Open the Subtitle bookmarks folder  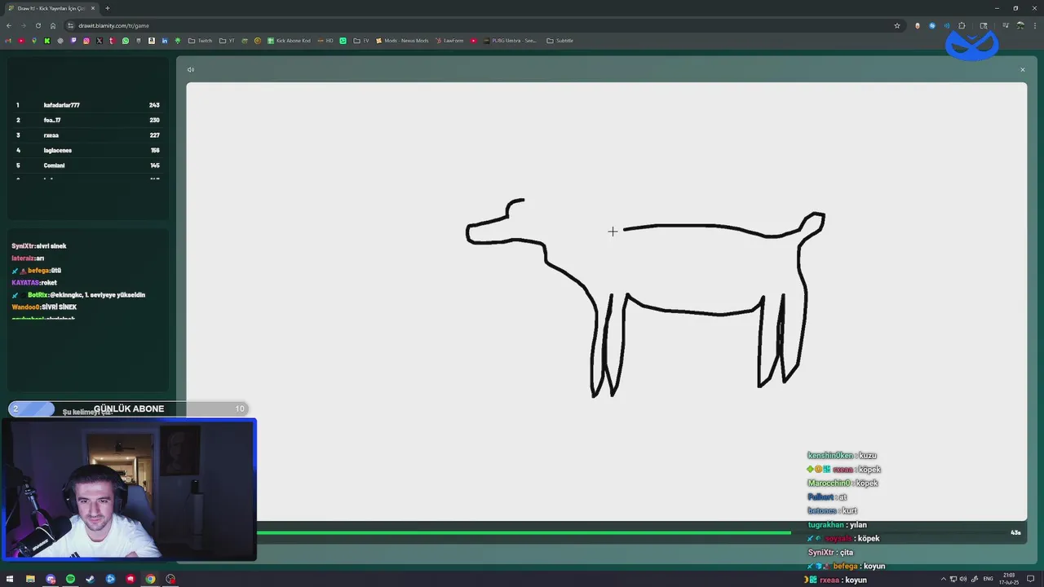pos(560,41)
